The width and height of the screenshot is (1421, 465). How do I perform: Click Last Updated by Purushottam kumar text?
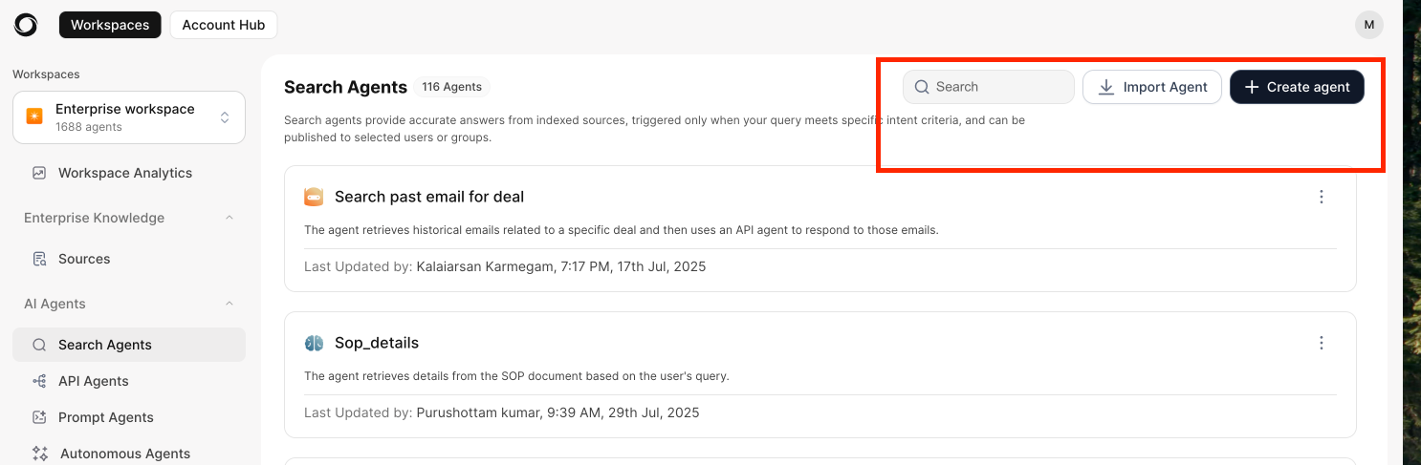click(x=502, y=412)
